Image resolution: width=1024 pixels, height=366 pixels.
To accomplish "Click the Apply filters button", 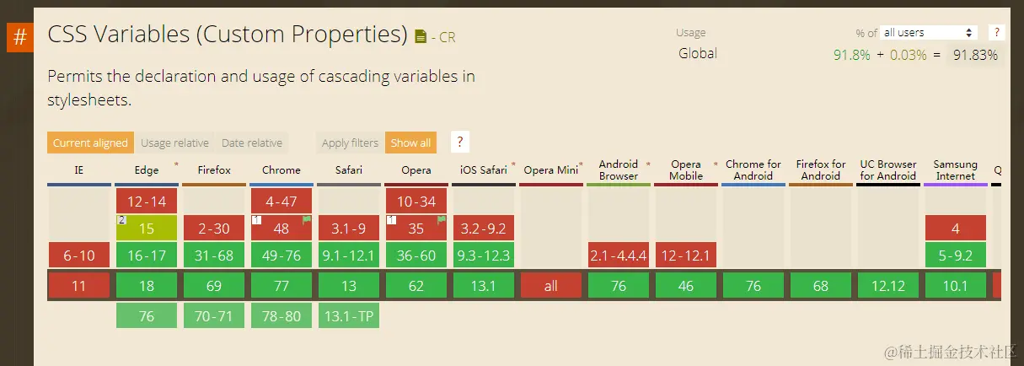I will 350,143.
